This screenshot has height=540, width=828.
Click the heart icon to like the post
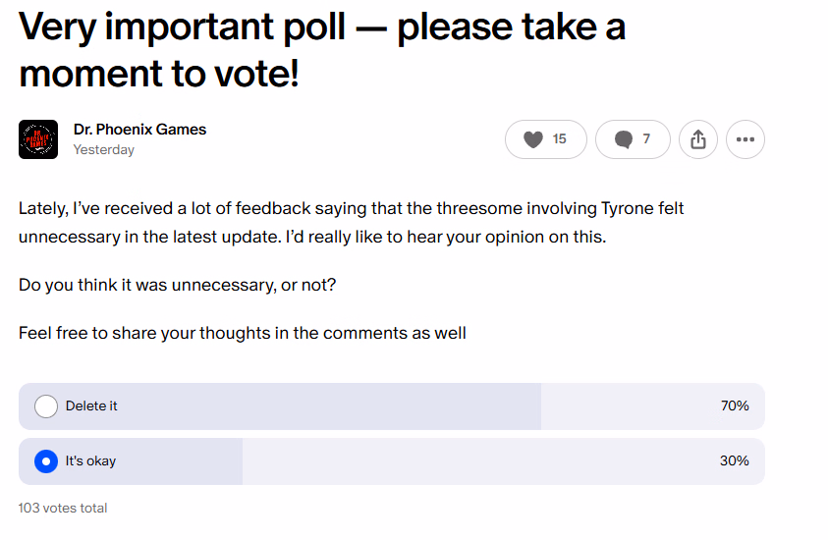pos(533,139)
